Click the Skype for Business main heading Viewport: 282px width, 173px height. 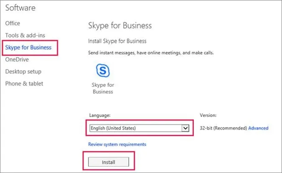click(120, 25)
